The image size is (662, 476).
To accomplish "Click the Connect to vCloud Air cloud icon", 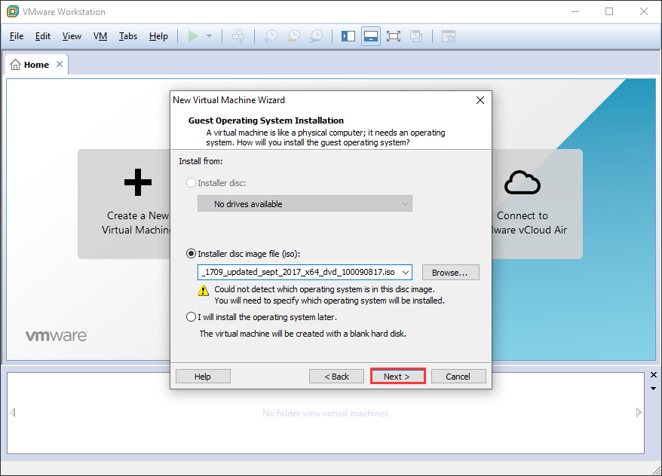I will (523, 182).
